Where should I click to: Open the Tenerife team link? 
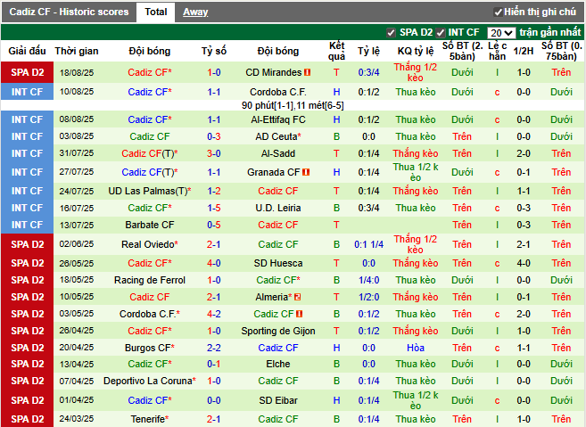tap(150, 419)
